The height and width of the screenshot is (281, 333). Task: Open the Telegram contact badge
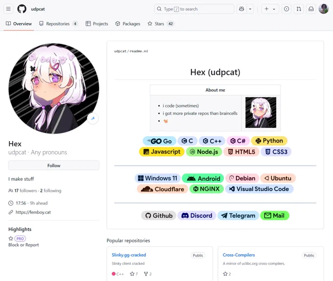click(238, 215)
